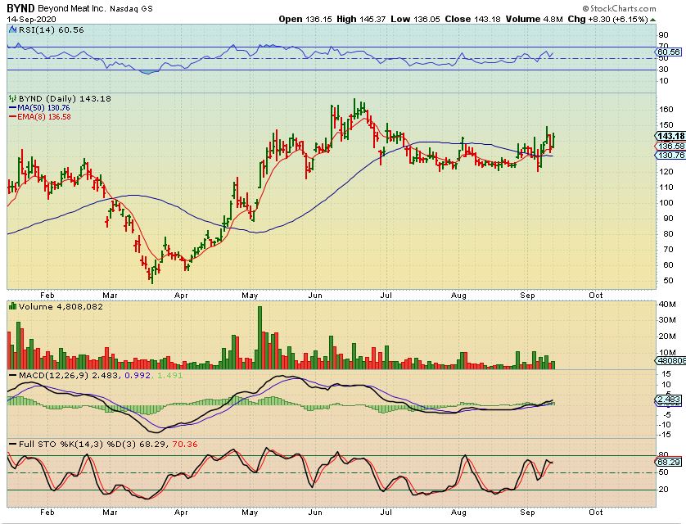The image size is (686, 524).
Task: Click the tallest green volume bar in May
Action: pyautogui.click(x=260, y=337)
